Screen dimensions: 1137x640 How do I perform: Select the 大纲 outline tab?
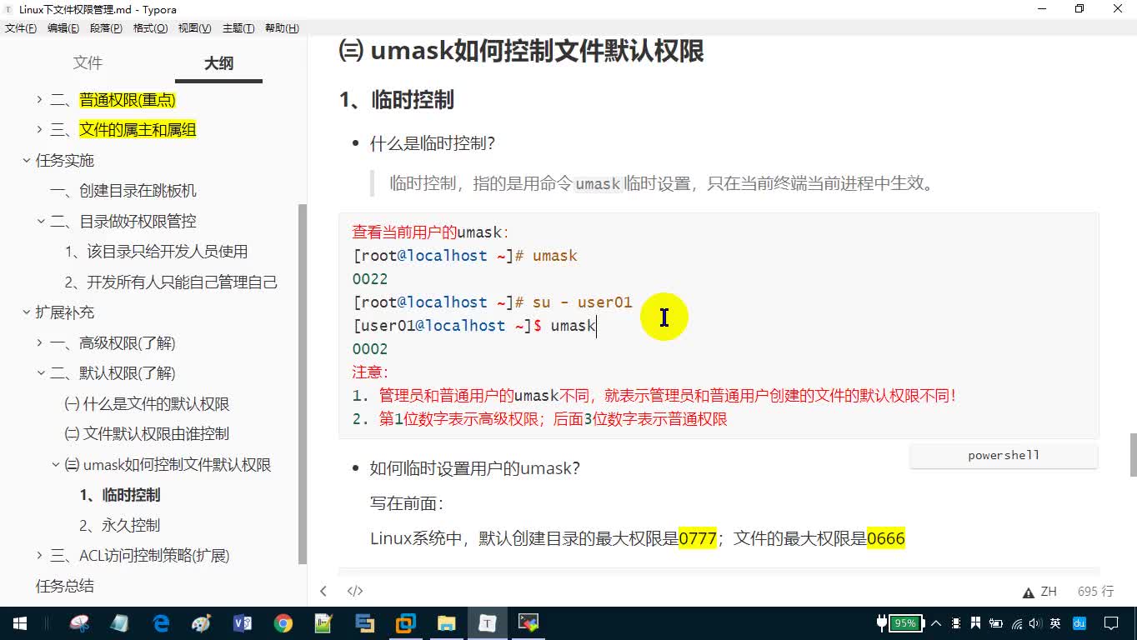coord(218,63)
